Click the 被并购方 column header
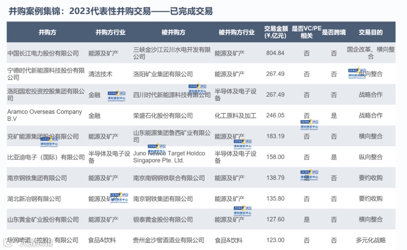 173,32
